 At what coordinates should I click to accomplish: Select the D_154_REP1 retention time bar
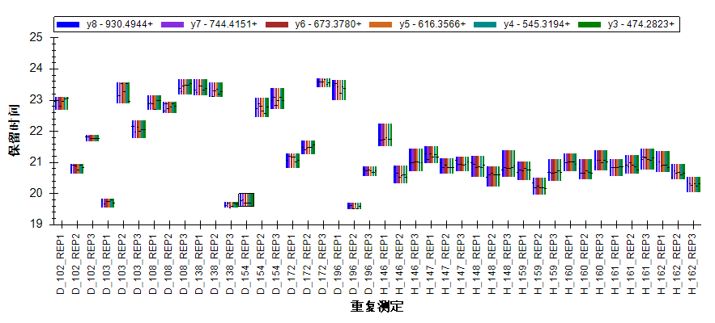246,199
